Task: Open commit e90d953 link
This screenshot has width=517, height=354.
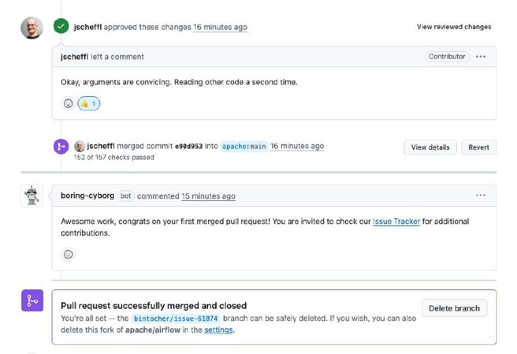Action: coord(190,147)
